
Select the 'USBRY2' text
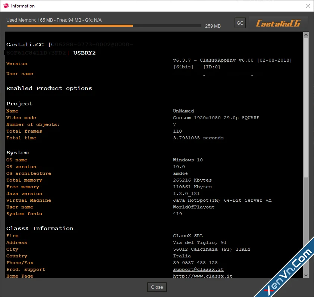pos(85,53)
